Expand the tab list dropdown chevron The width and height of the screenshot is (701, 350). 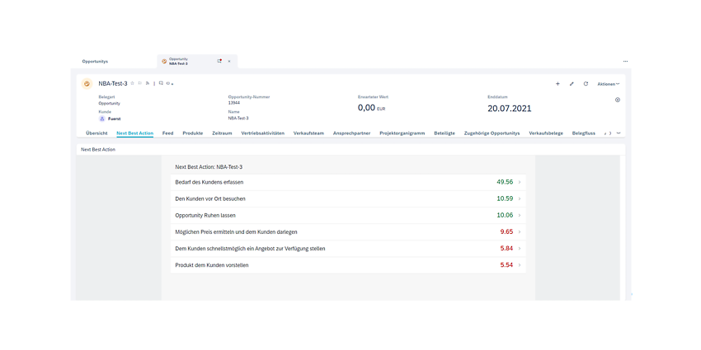click(619, 133)
